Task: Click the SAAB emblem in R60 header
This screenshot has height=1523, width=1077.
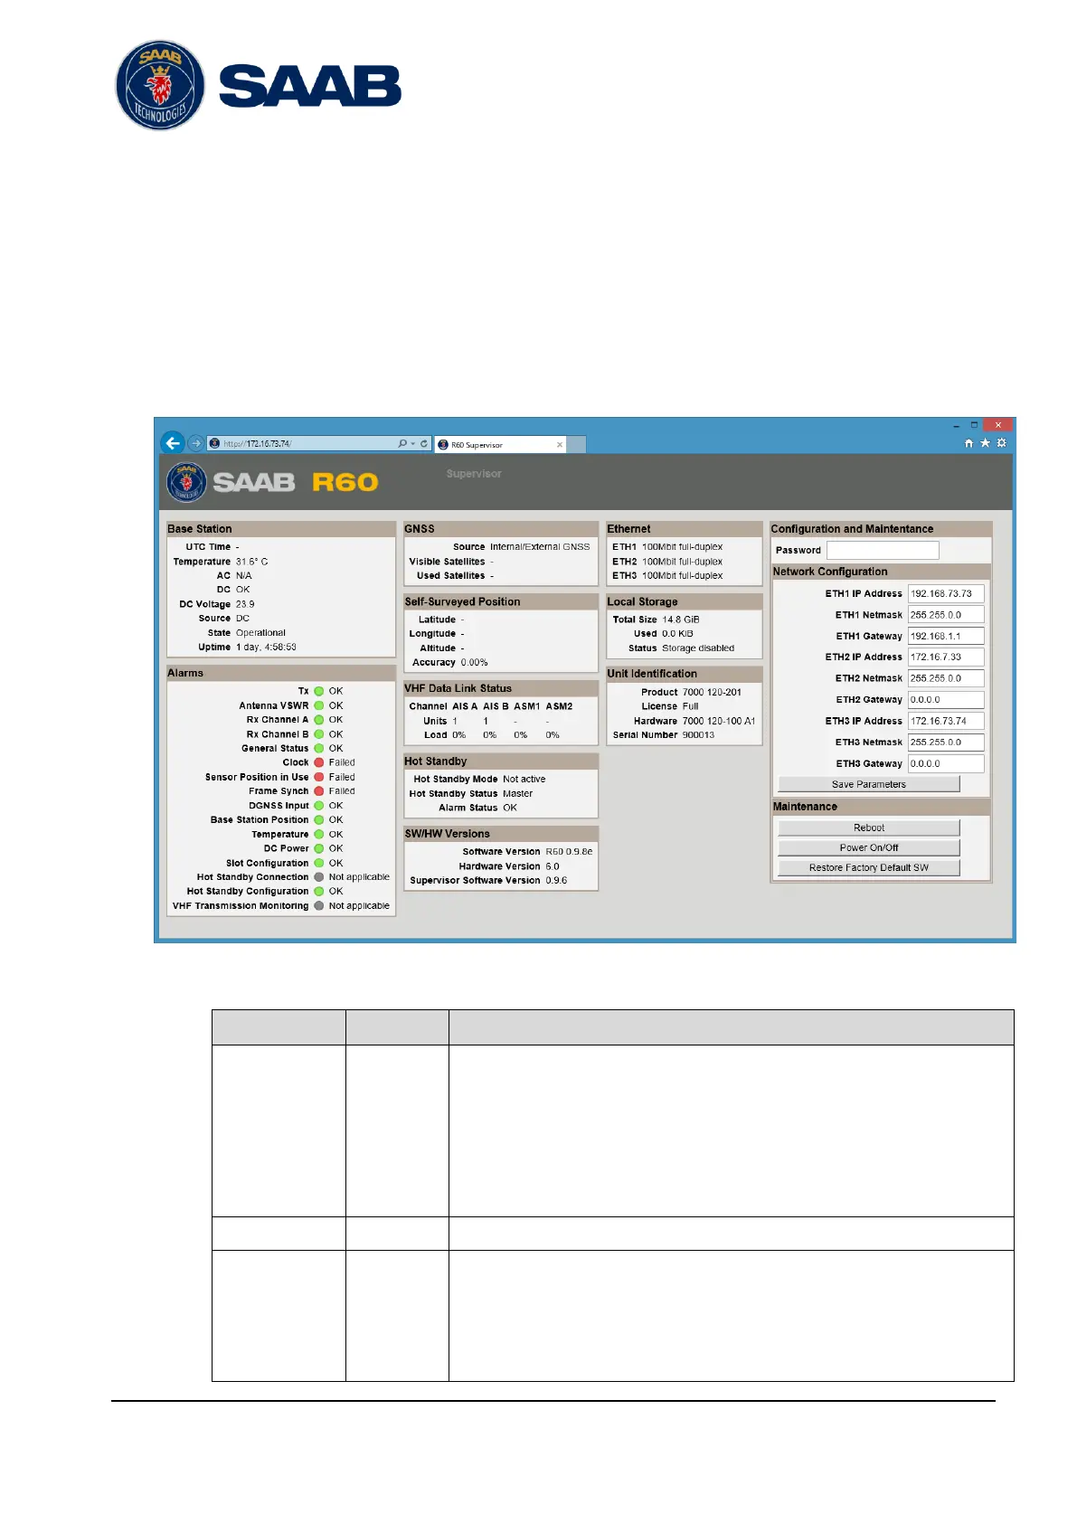Action: point(186,482)
